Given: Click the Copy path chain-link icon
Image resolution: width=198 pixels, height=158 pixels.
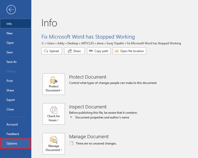Looking at the screenshot, I should 91,51.
